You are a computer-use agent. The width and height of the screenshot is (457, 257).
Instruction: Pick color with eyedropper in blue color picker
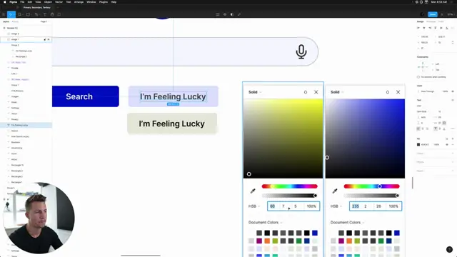coord(335,191)
